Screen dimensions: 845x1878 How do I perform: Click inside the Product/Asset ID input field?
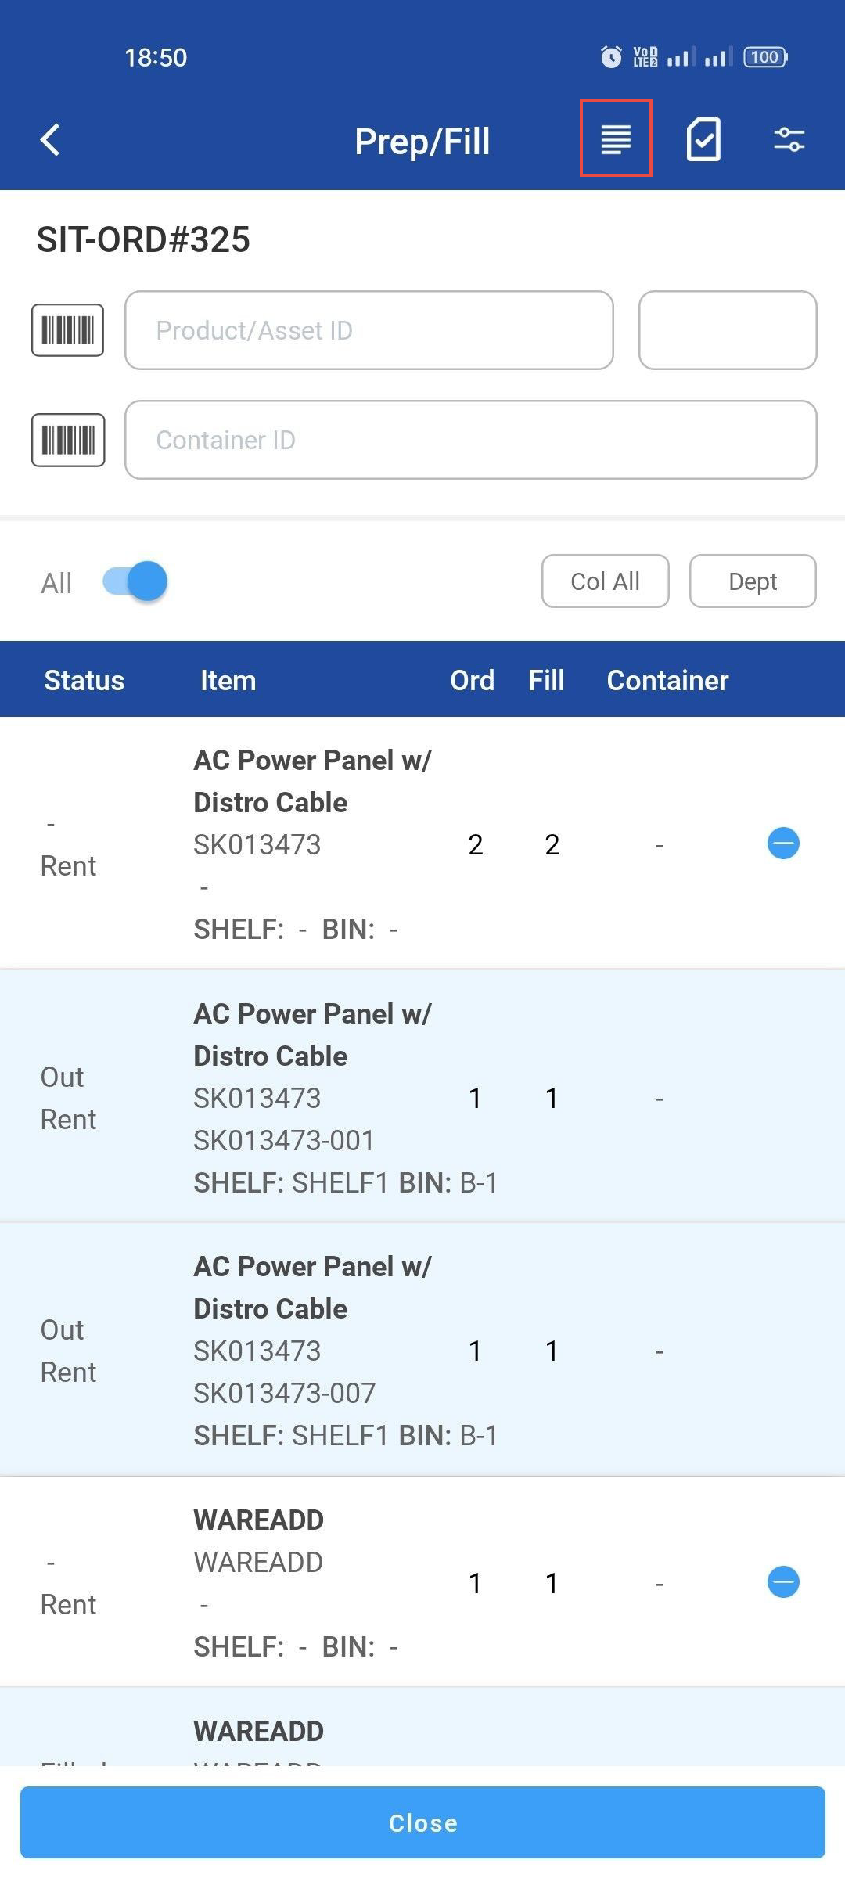coord(368,329)
